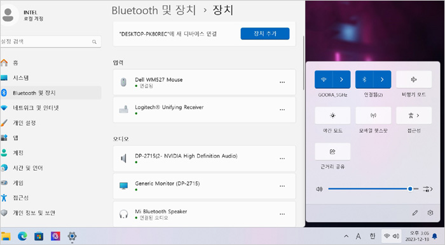This screenshot has width=445, height=245.
Task: Toggle Bluetooth in quick settings
Action: point(364,79)
